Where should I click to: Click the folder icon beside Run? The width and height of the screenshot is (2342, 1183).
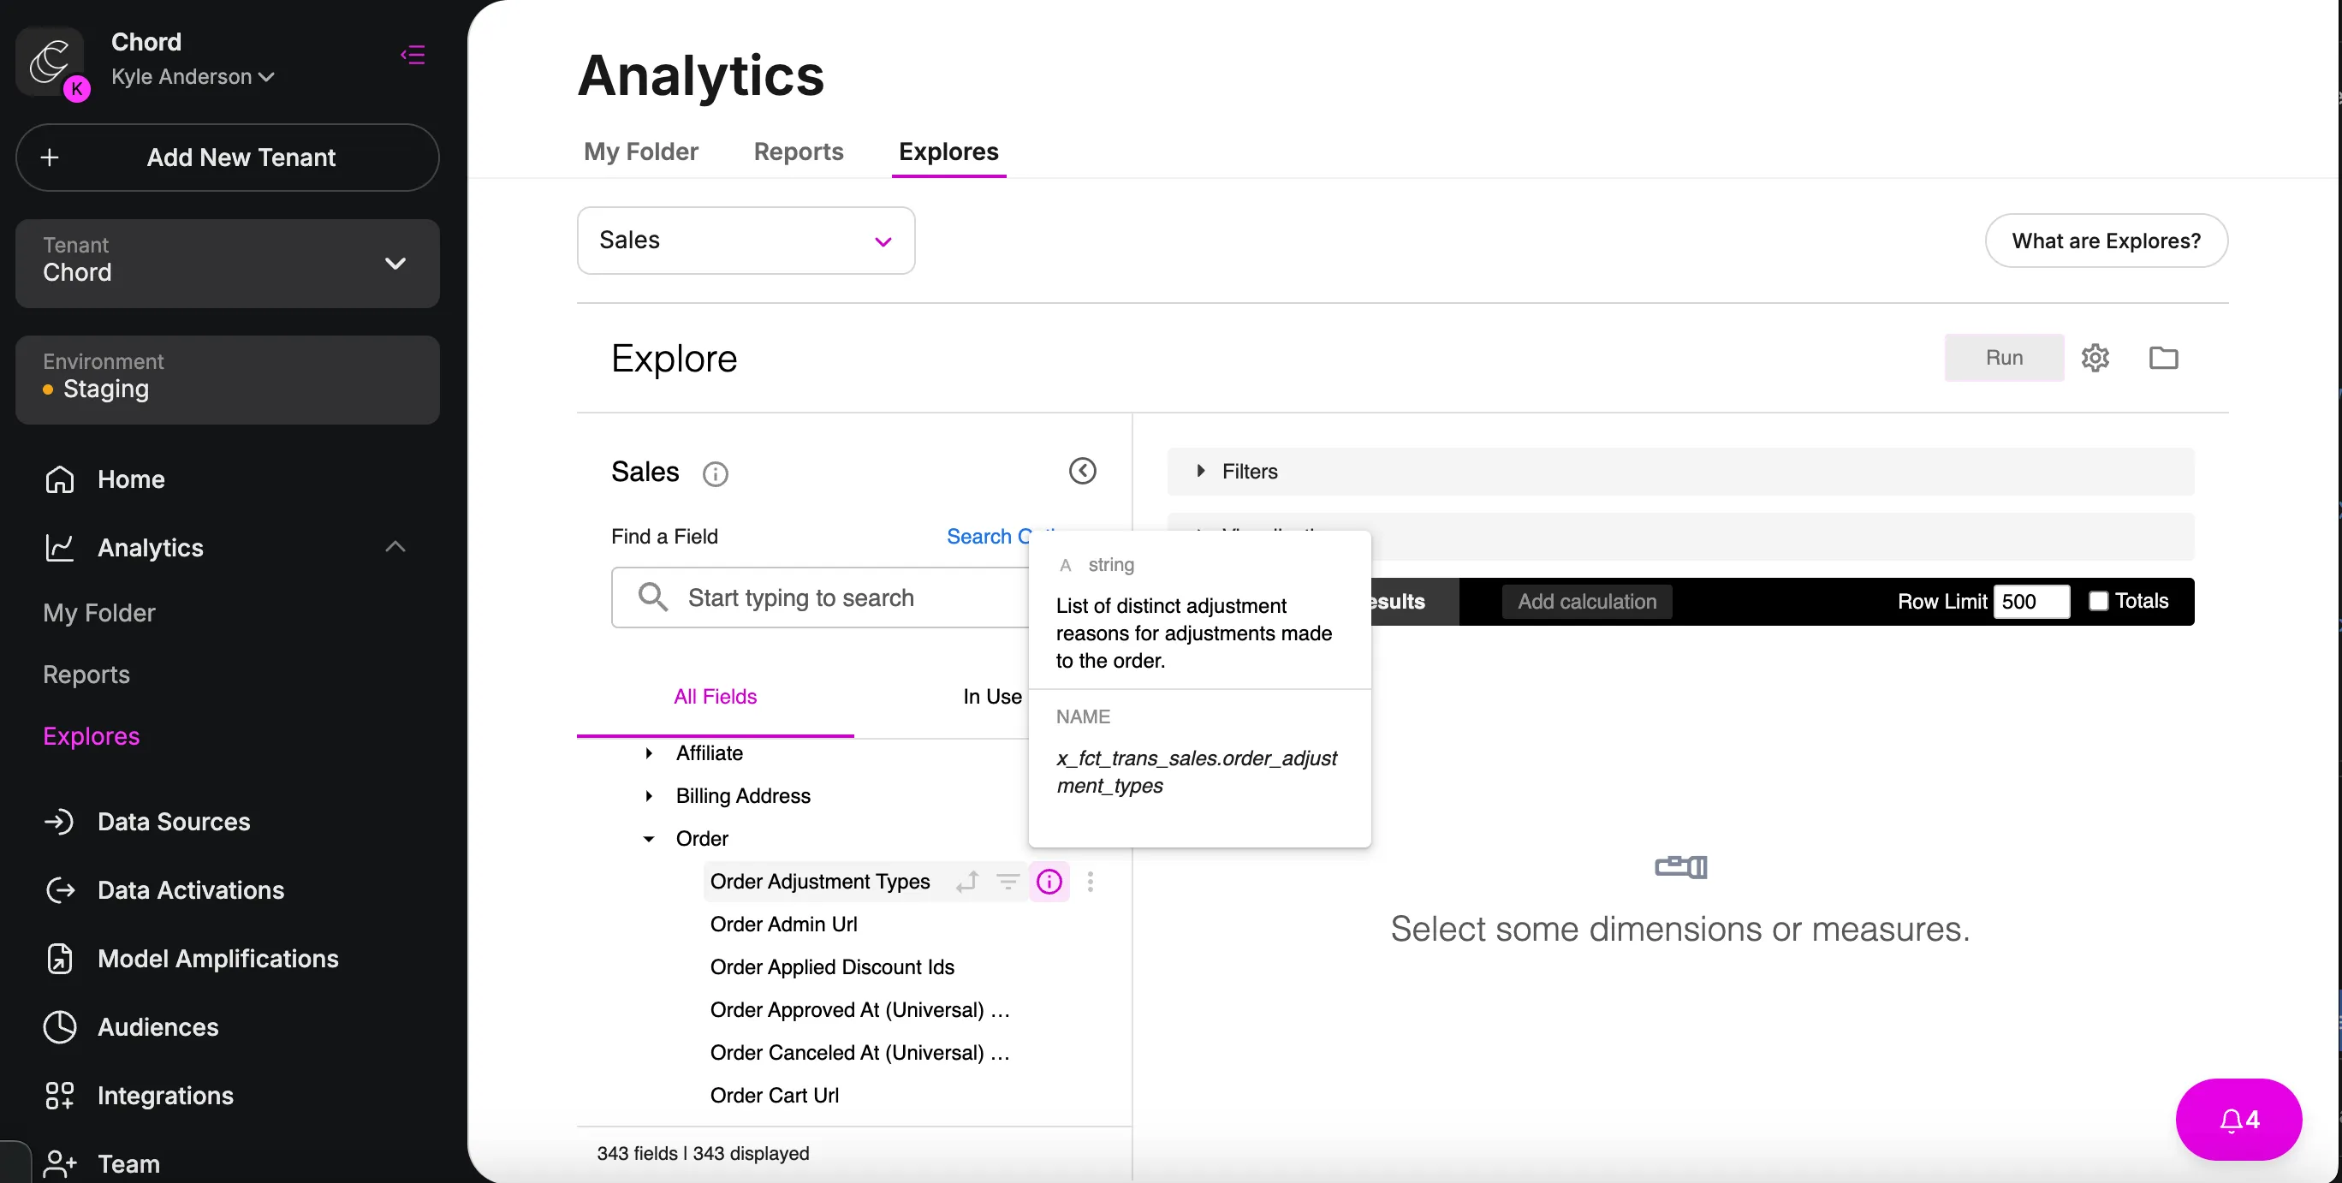coord(2164,357)
